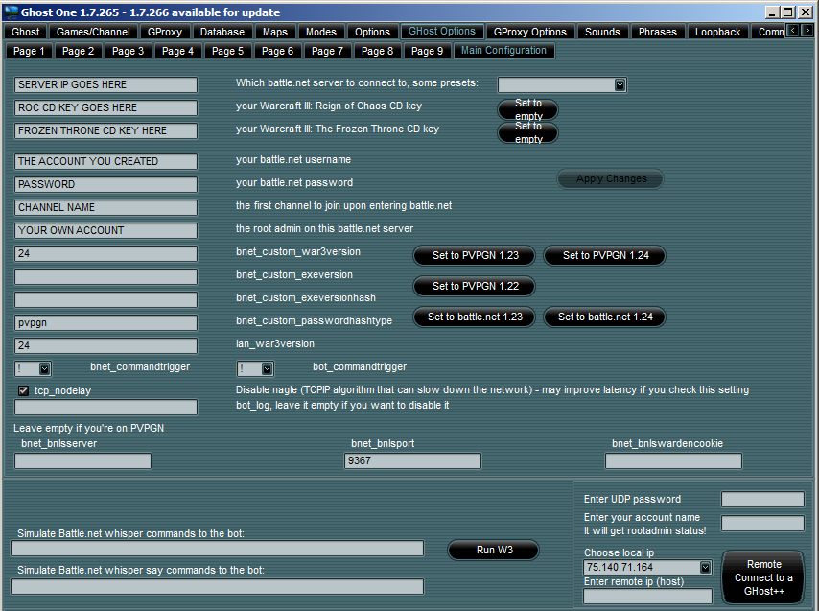Screen dimensions: 819x611
Task: Open the Sounds tab
Action: (x=602, y=32)
